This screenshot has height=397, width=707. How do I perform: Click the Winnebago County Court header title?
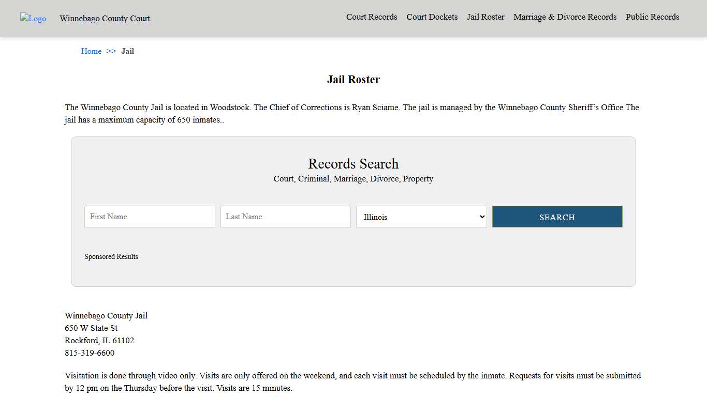(x=105, y=18)
